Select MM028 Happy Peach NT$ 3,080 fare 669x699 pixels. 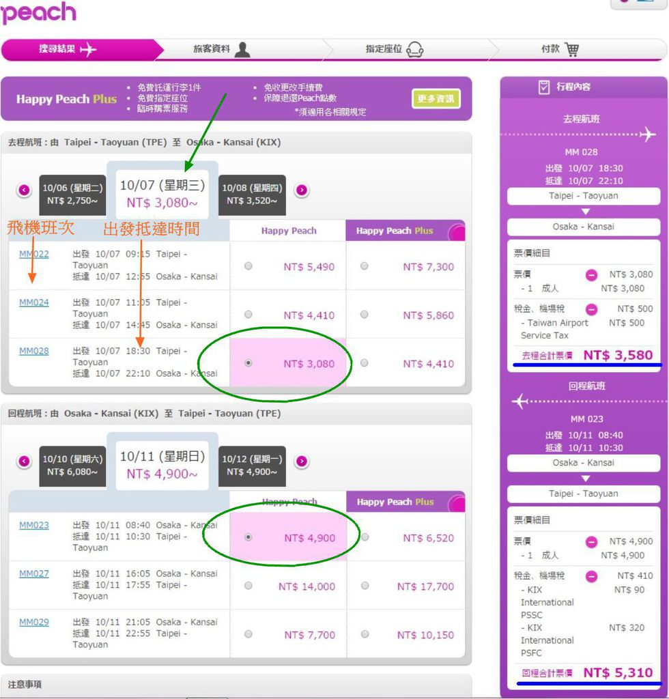248,363
